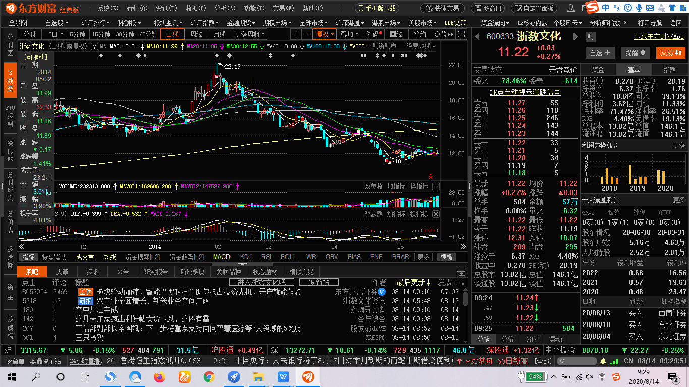Expand 美股市场 dropdown in navigation bar
The width and height of the screenshot is (689, 387).
(423, 23)
